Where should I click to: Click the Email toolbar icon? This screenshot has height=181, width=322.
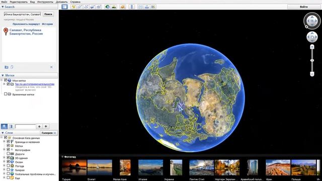tap(140, 7)
